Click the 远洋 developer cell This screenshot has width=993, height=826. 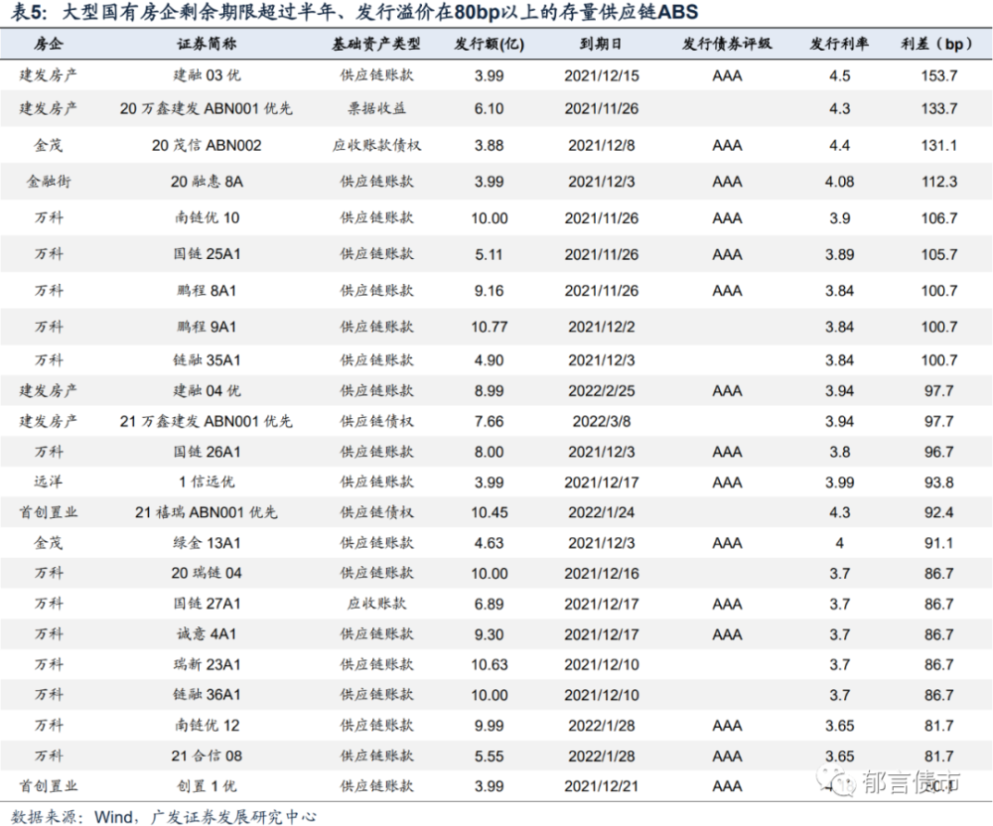[49, 482]
